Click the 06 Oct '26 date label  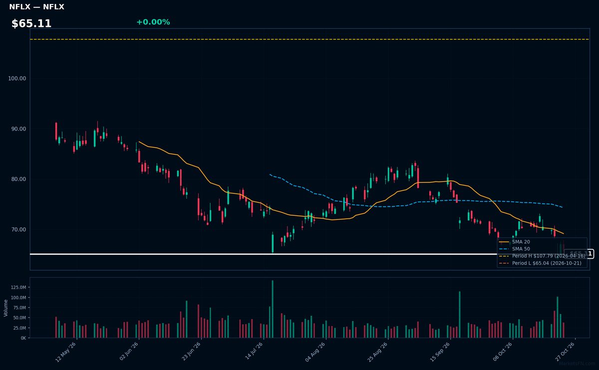coord(502,352)
